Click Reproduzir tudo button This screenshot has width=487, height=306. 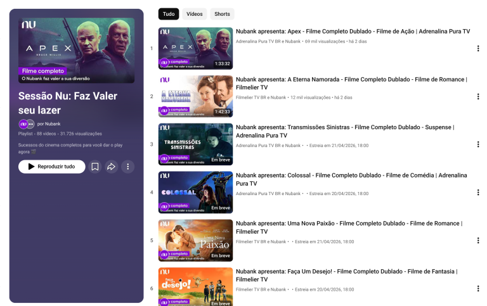pos(52,167)
